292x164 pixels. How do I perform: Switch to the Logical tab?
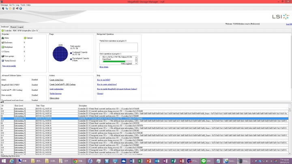21,27
